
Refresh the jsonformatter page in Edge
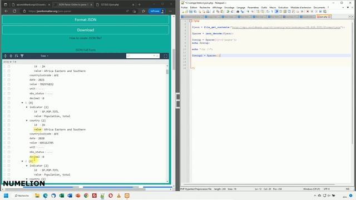[14, 11]
